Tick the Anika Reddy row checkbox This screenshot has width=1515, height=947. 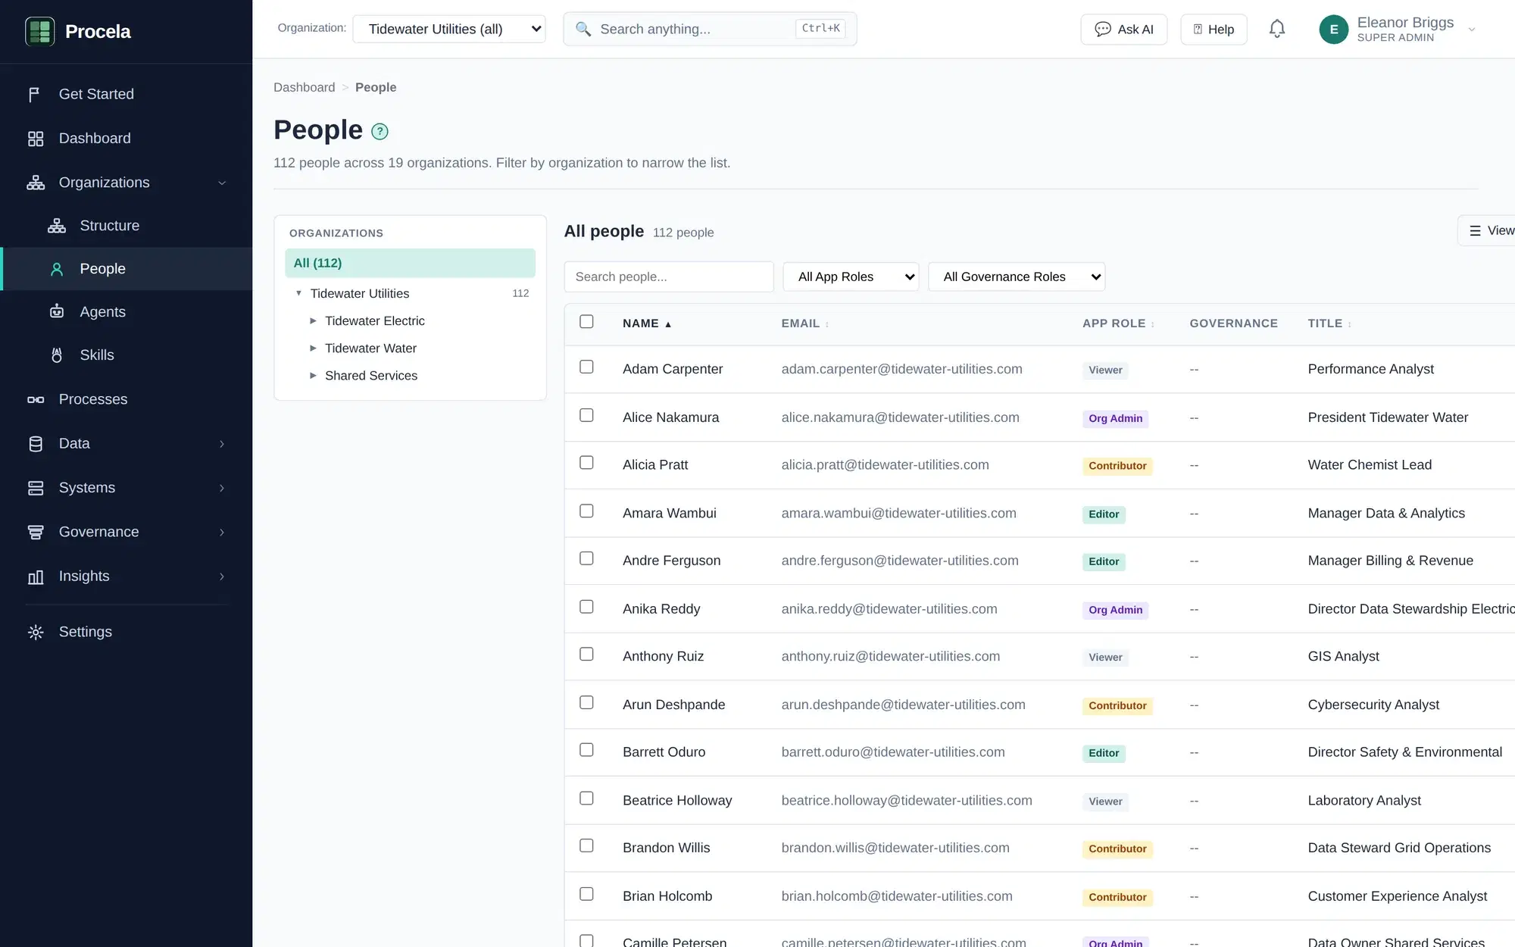pos(586,607)
